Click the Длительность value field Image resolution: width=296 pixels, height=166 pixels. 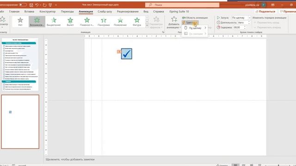pos(242,23)
